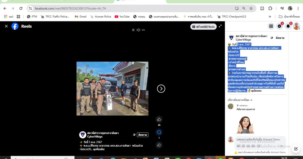Screen dimensions: 303x159
Task: Open the notifications bell
Action: (x=288, y=26)
